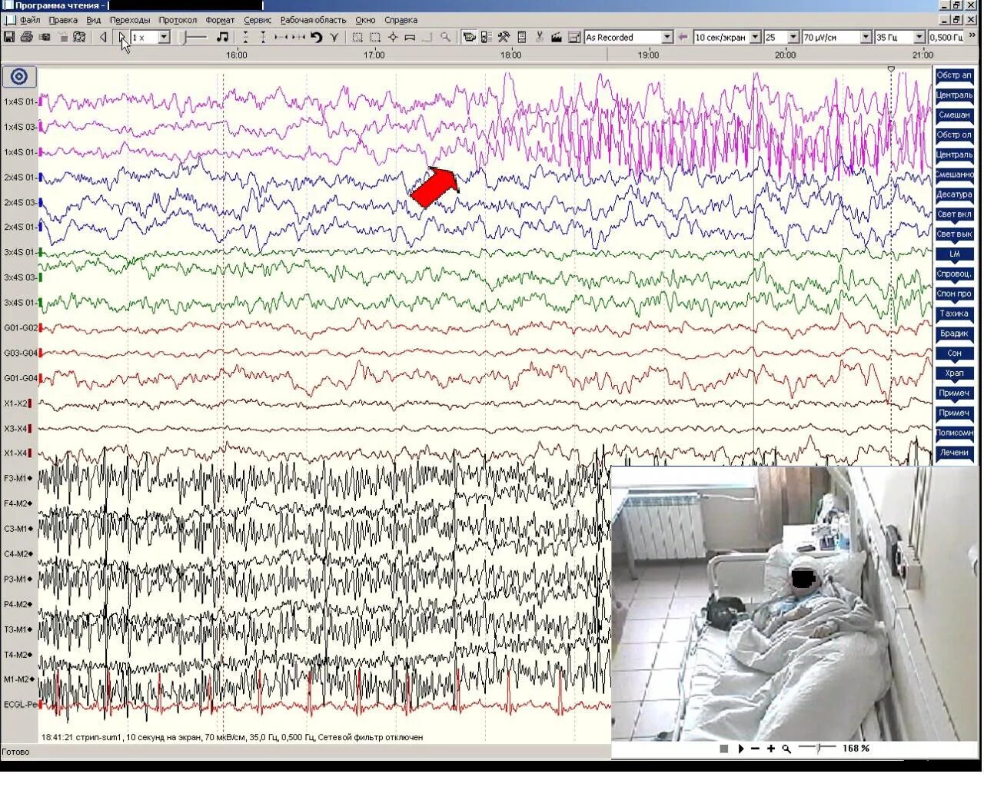This screenshot has width=984, height=787.
Task: Zoom out video with minus button
Action: pyautogui.click(x=755, y=749)
